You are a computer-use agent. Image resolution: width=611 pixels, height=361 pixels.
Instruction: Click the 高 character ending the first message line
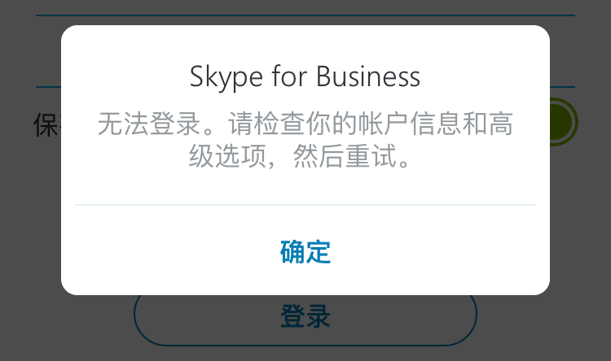point(503,124)
